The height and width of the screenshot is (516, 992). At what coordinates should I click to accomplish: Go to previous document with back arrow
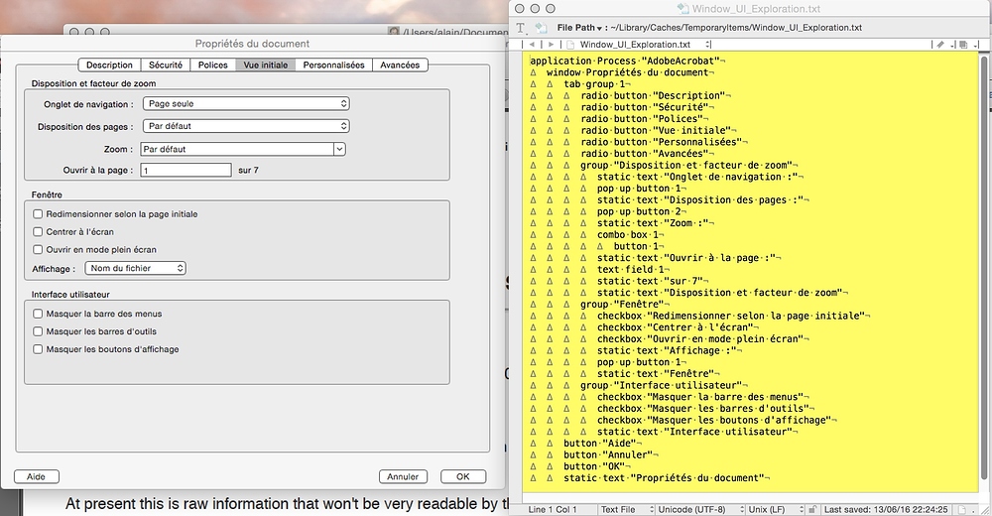point(532,45)
